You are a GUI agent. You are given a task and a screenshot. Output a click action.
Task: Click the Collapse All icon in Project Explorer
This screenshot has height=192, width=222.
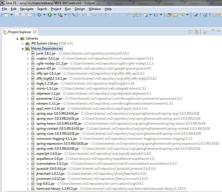click(190, 32)
